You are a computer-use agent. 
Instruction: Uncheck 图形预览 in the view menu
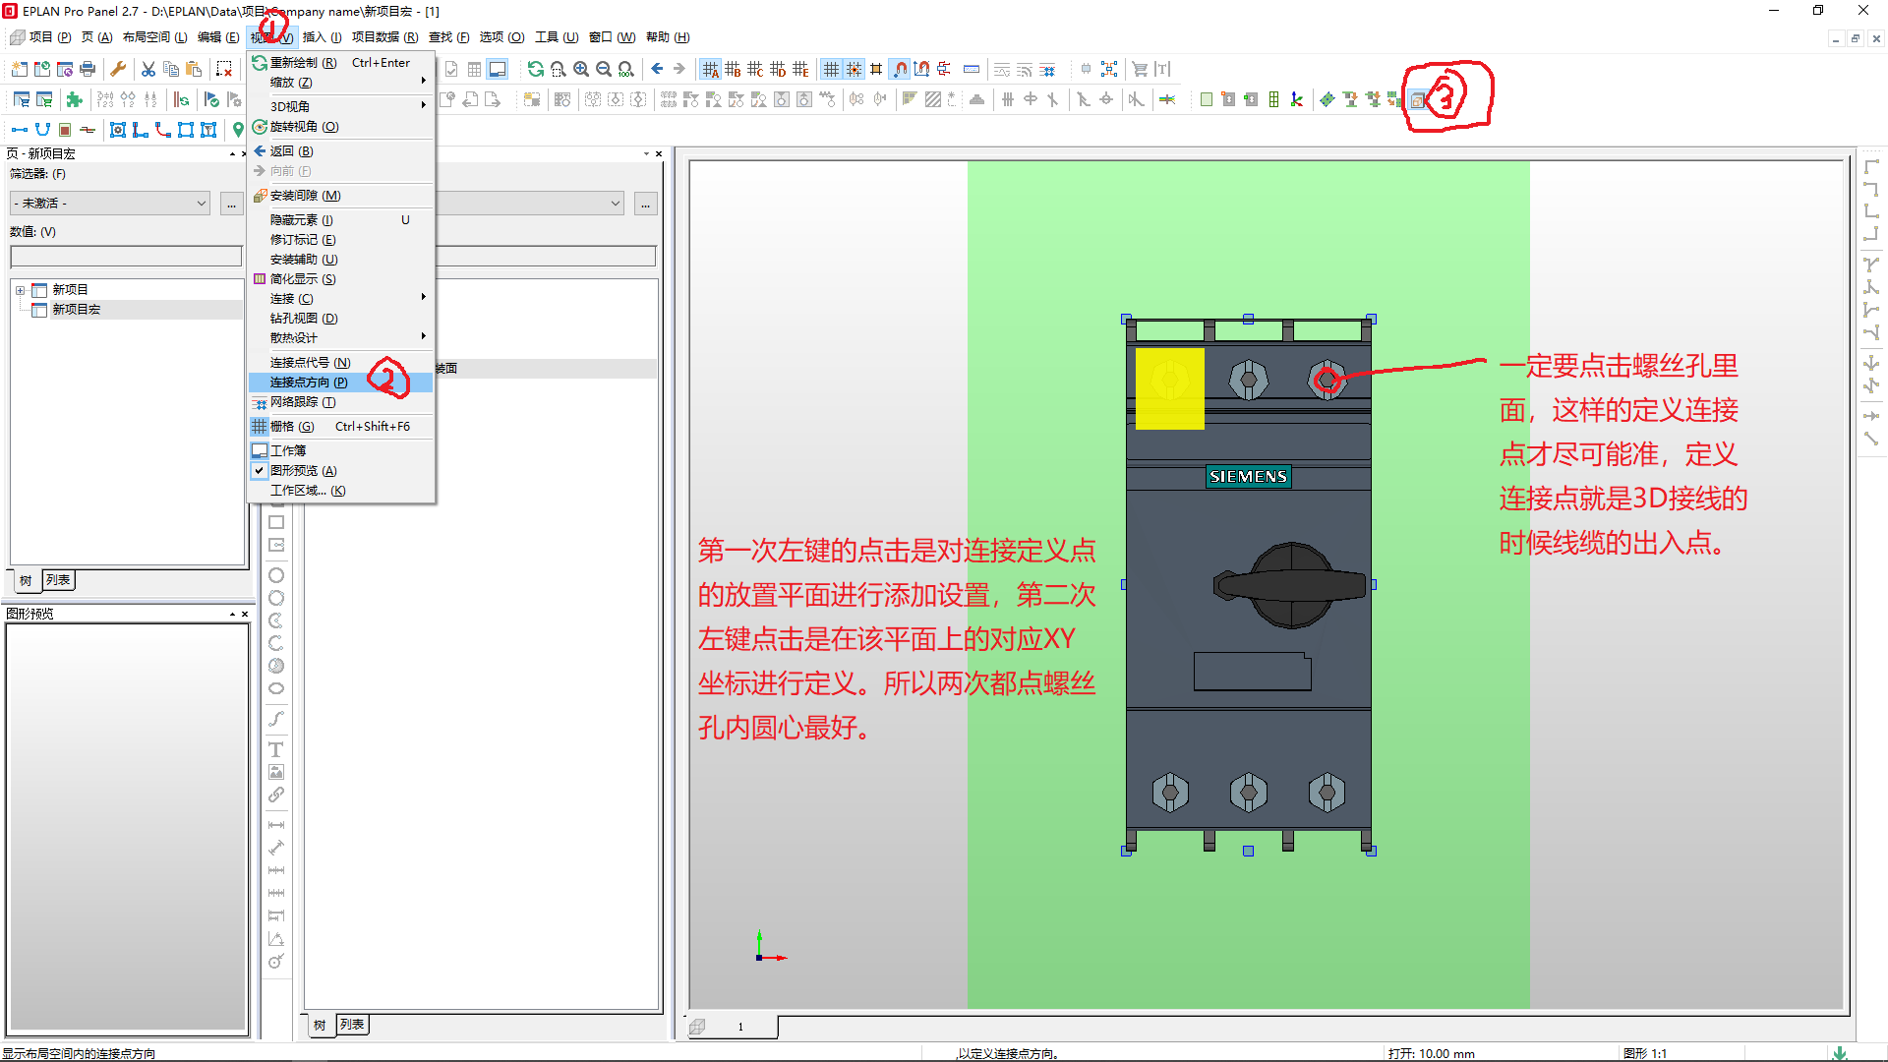(298, 470)
